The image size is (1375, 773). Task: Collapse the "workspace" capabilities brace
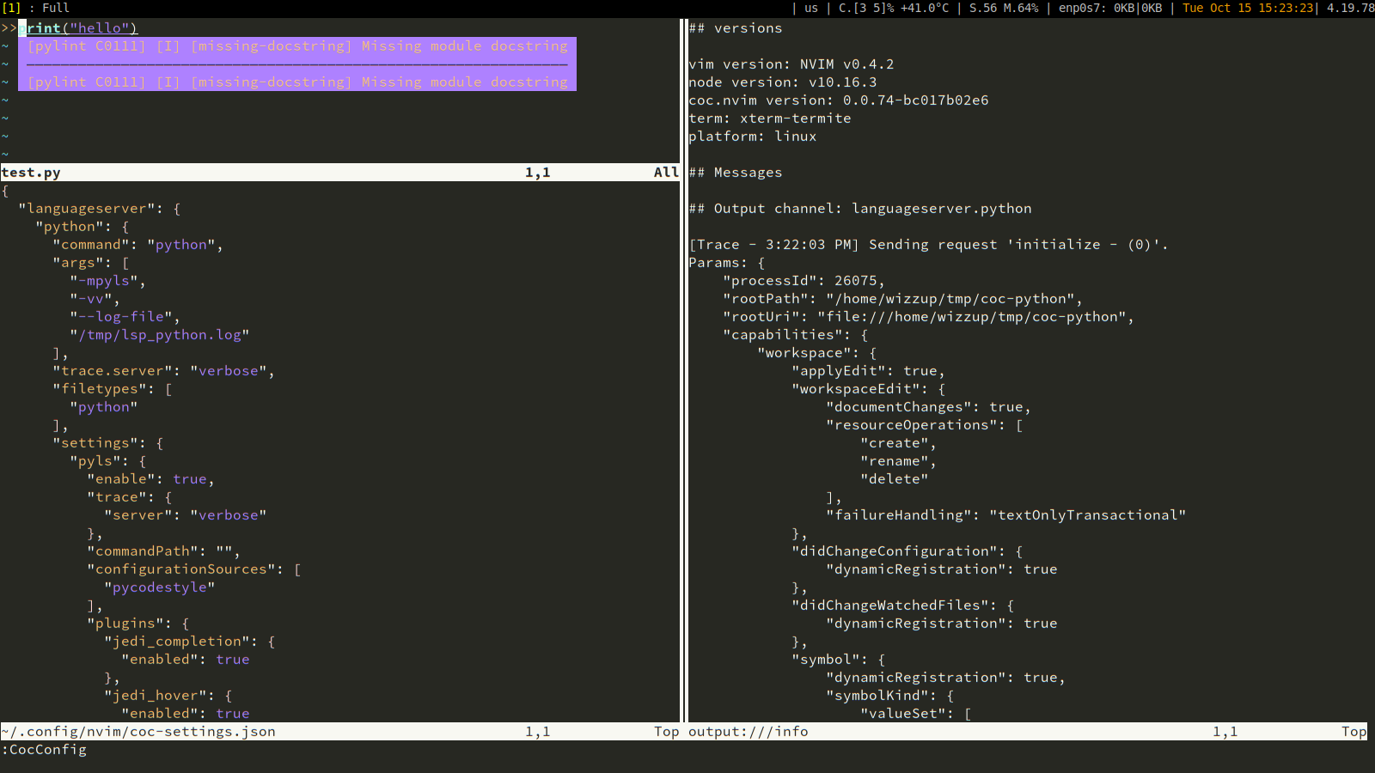click(x=874, y=352)
